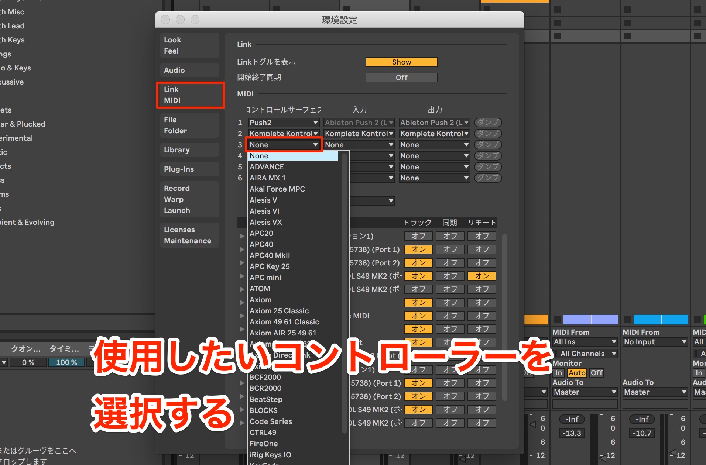This screenshot has width=706, height=465.
Task: Open the Audio preferences tab
Action: point(190,70)
